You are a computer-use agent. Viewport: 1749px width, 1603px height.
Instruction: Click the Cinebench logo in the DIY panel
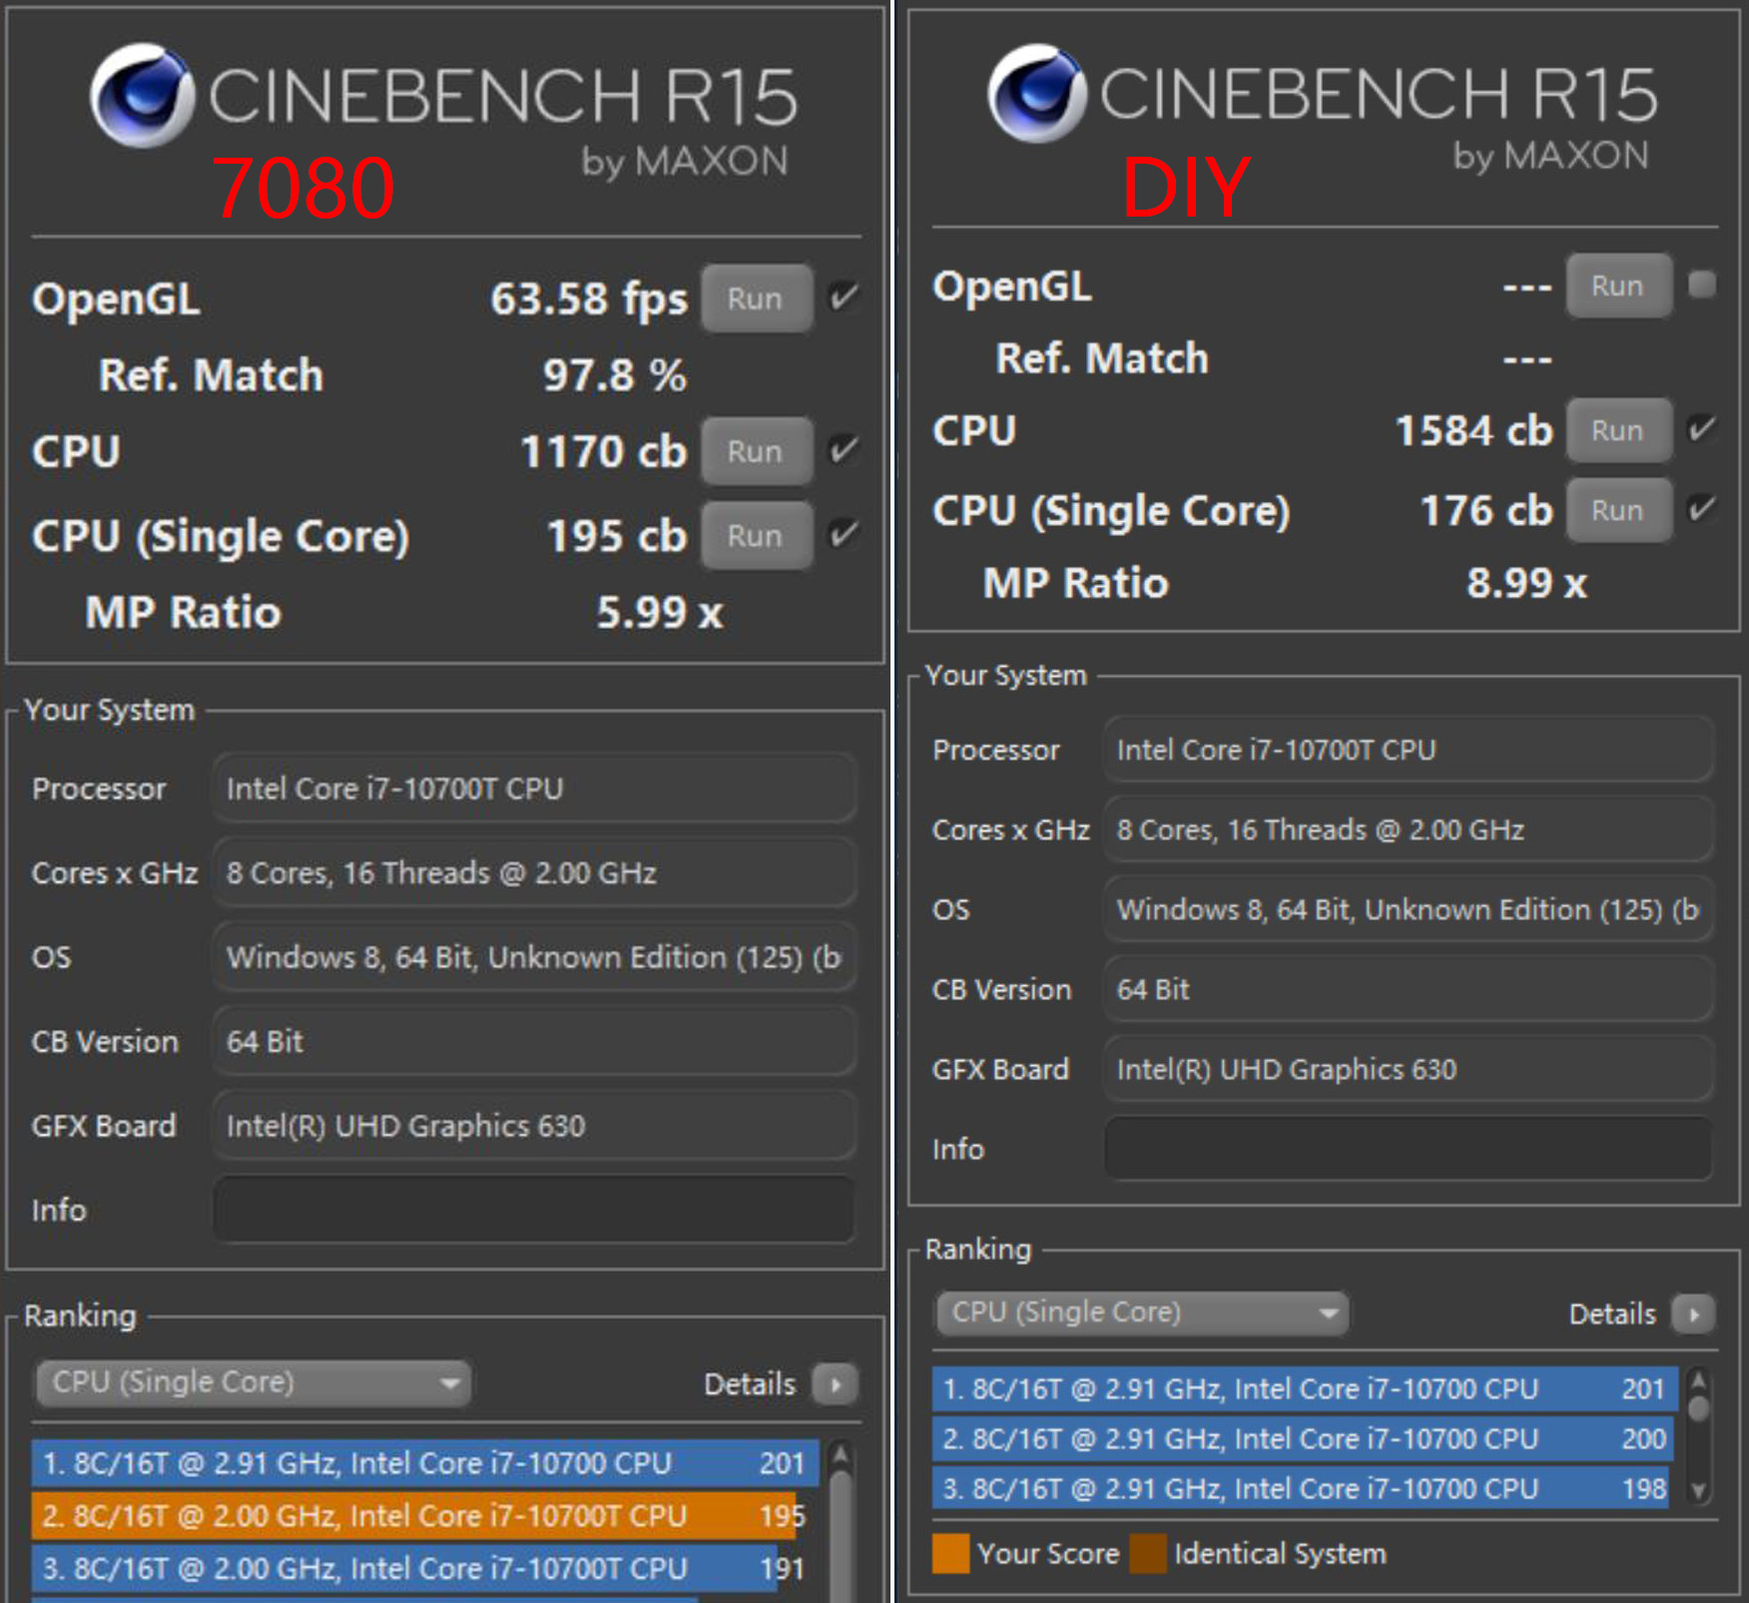[1036, 93]
